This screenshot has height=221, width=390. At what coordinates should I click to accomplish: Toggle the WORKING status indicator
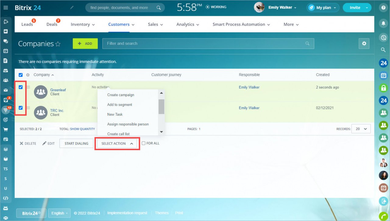click(216, 7)
